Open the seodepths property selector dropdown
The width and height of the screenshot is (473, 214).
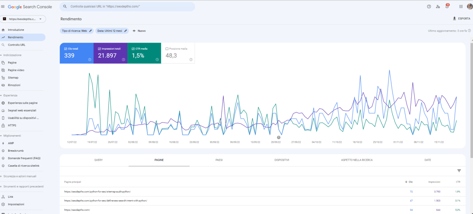[x=24, y=19]
